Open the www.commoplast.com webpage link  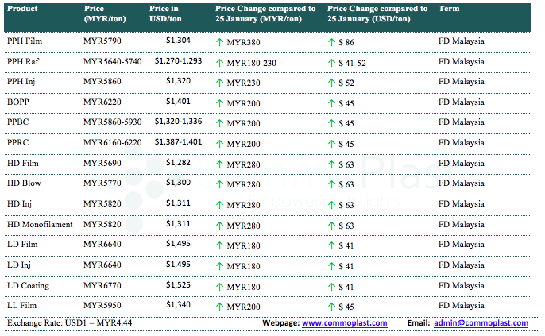[x=344, y=323]
